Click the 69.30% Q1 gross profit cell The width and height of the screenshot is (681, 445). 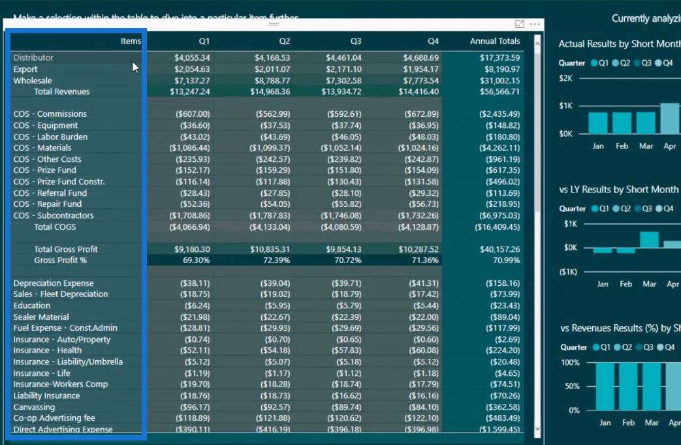point(197,260)
